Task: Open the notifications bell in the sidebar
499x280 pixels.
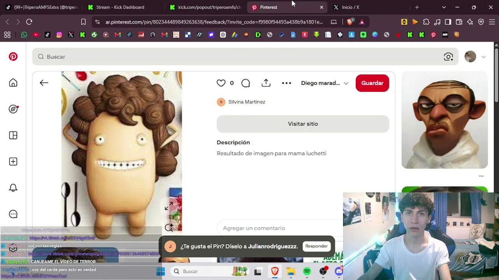Action: [13, 188]
